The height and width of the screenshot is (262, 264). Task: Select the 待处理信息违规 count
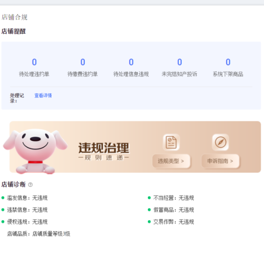[x=131, y=62]
